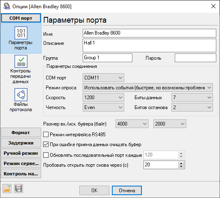The height and width of the screenshot is (198, 220).
Task: Click the OK button
Action: click(x=94, y=191)
